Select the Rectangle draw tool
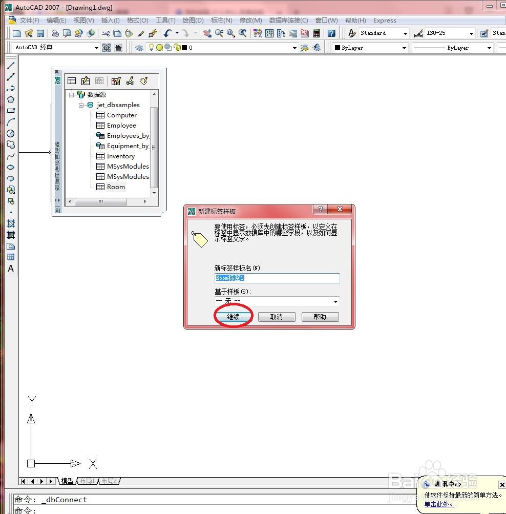This screenshot has height=514, width=506. [x=10, y=111]
